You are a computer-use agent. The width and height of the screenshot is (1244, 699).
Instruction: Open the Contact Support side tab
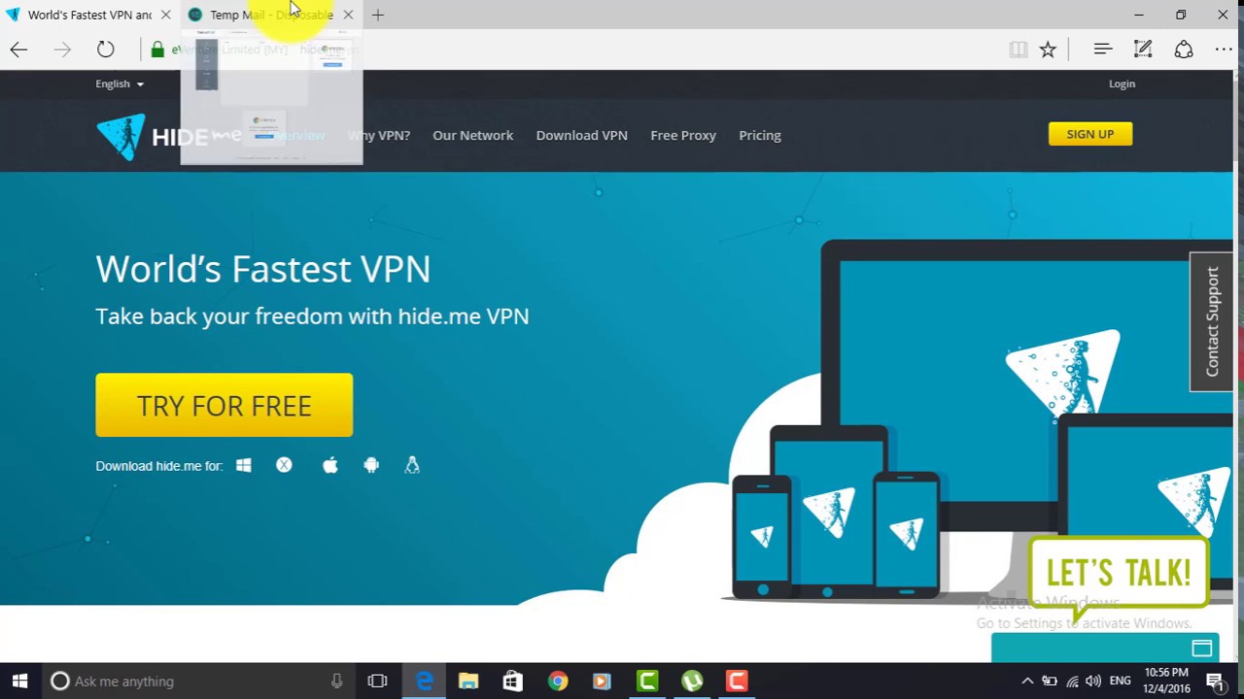click(1211, 322)
